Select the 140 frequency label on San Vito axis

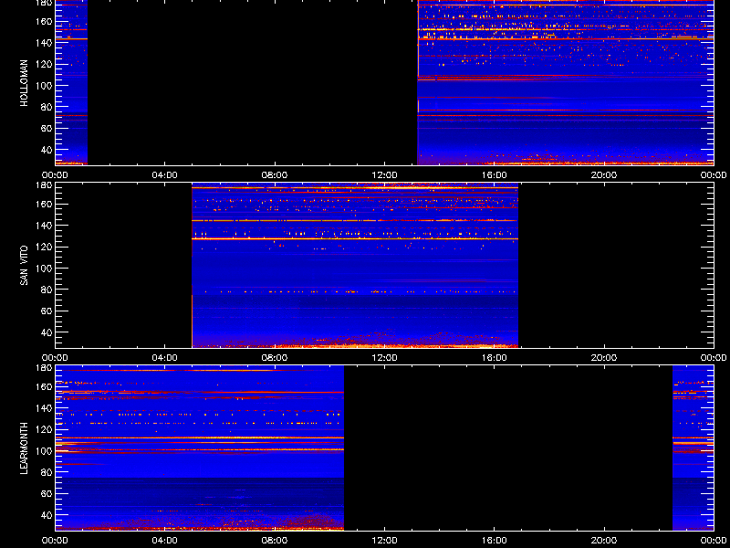point(45,225)
